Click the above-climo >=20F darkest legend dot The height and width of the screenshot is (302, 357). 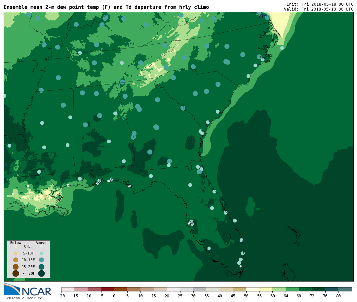click(41, 273)
